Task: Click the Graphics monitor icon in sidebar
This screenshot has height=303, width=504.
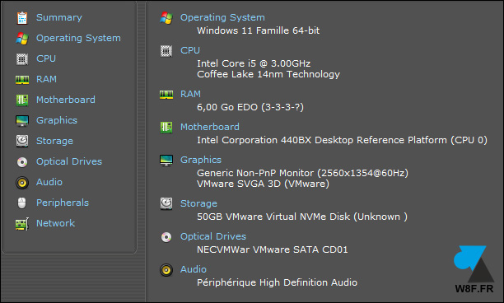Action: pos(22,121)
